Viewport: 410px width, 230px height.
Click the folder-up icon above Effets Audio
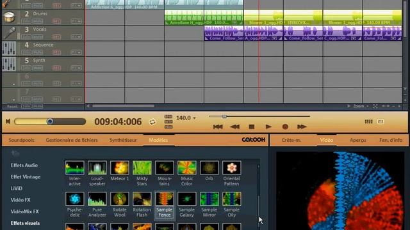point(15,153)
